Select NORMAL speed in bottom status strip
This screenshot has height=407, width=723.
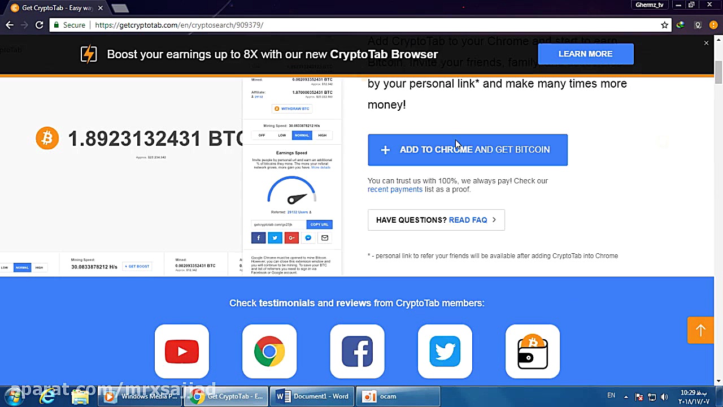tap(22, 267)
